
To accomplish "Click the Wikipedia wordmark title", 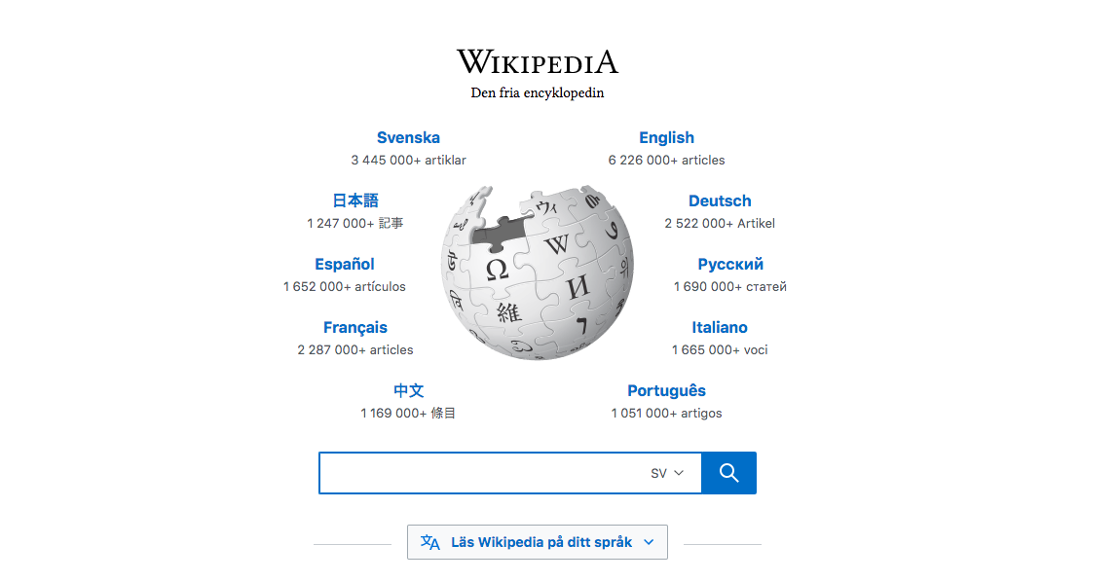I will click(x=538, y=62).
